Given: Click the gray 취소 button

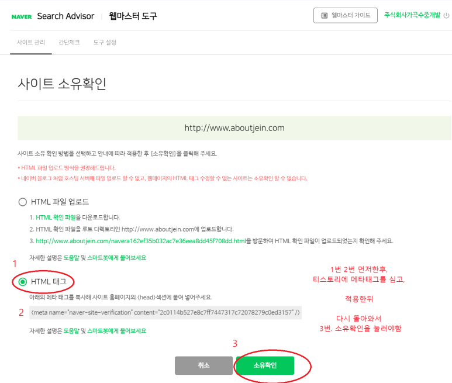Looking at the screenshot, I should pos(203,365).
